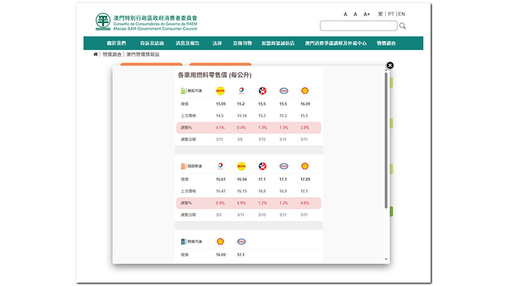Click the Consumer Council logo
The width and height of the screenshot is (512, 286).
103,23
